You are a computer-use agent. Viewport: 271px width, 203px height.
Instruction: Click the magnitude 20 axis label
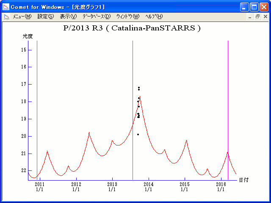24,136
